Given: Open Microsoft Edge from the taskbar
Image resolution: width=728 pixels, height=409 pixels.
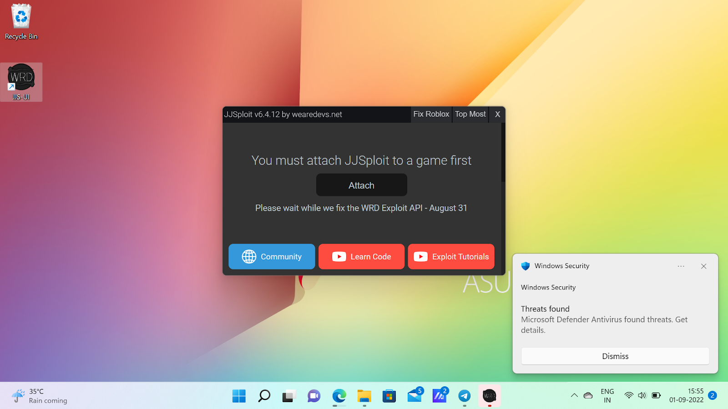Looking at the screenshot, I should (x=339, y=396).
